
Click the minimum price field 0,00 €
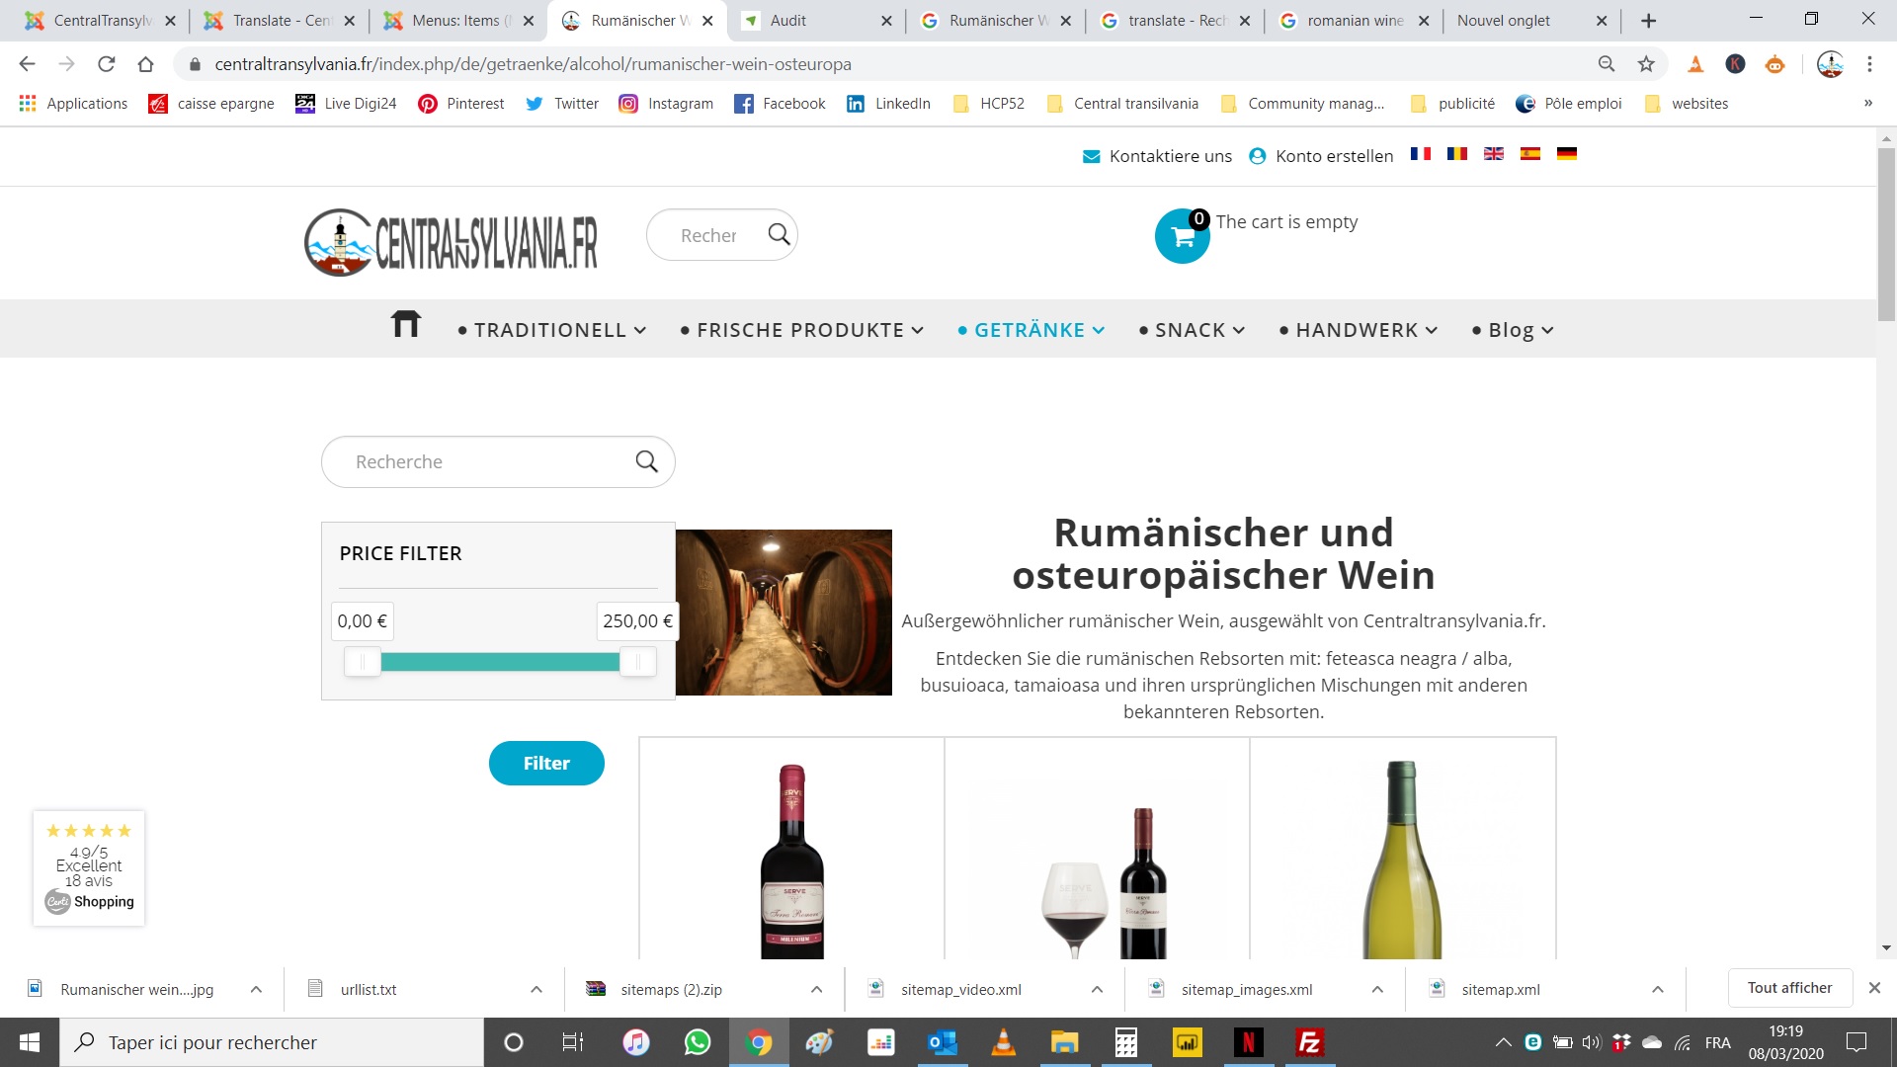362,621
